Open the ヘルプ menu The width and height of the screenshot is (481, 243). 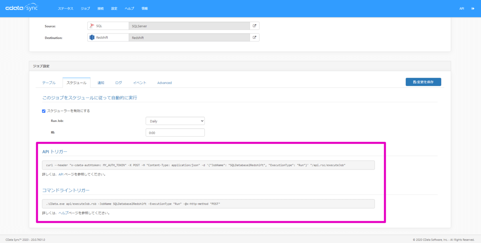click(x=129, y=8)
